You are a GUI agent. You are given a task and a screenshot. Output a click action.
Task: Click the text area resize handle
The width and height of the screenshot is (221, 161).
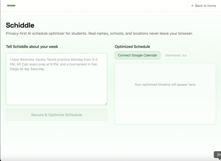106,104
